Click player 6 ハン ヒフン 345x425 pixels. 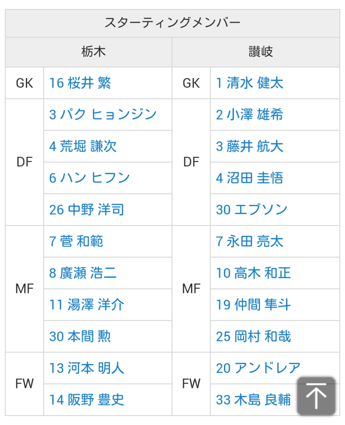click(89, 178)
